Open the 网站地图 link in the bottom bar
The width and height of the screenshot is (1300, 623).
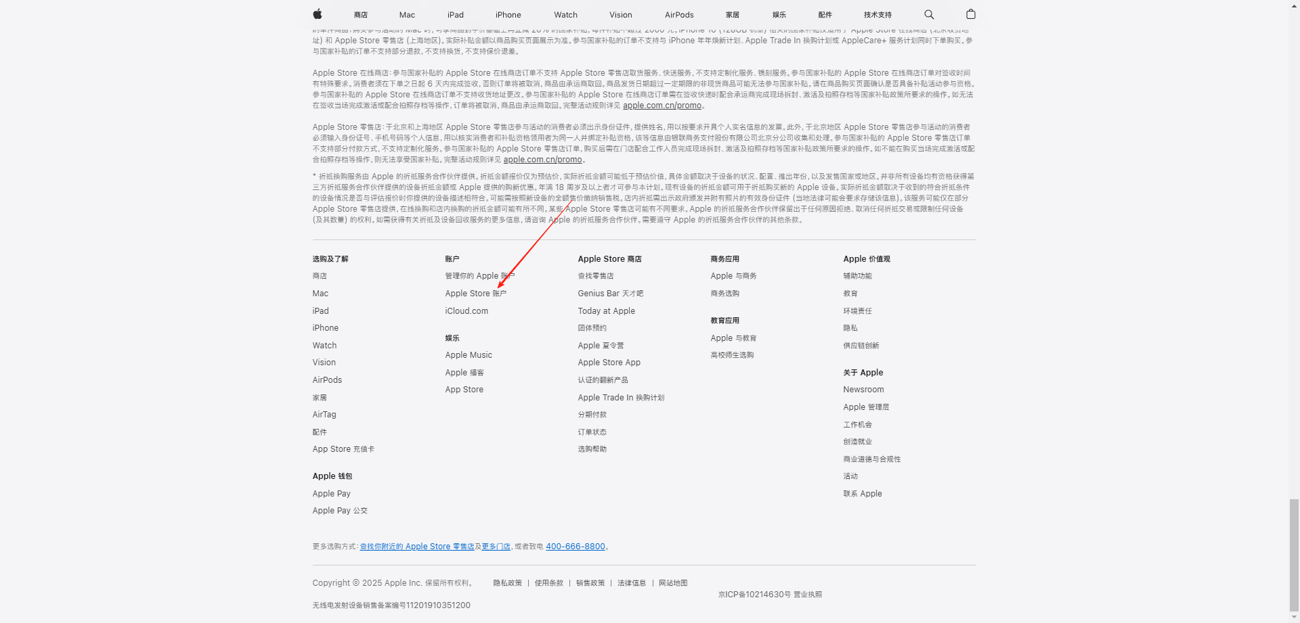[x=673, y=583]
